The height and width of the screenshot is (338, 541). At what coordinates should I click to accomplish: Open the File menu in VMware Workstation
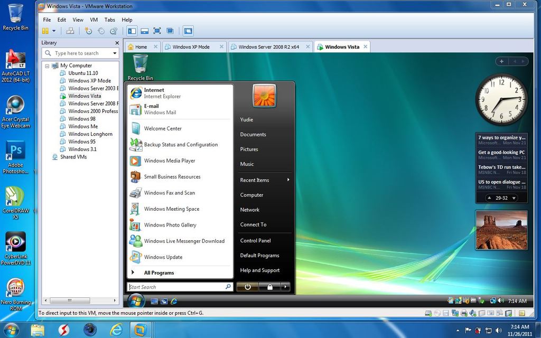[47, 20]
